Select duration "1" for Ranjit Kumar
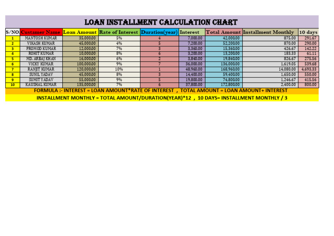The width and height of the screenshot is (334, 236). (x=159, y=70)
